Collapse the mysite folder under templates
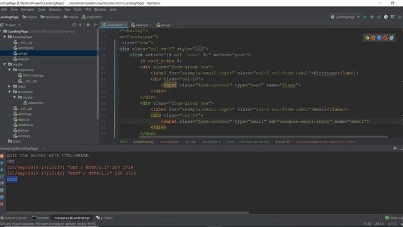403x227 pixels. pyautogui.click(x=14, y=97)
